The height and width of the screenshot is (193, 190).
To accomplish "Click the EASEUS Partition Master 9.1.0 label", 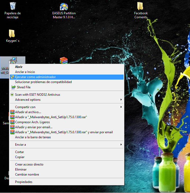I will click(64, 15).
